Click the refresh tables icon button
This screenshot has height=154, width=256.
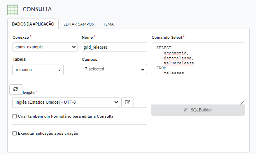tap(16, 89)
